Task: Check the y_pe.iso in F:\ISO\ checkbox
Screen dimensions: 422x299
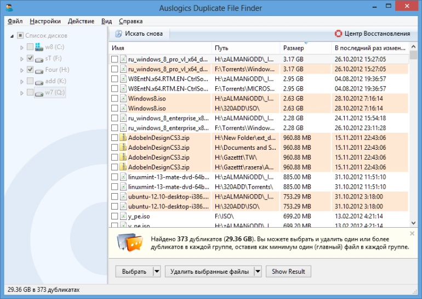Action: [115, 216]
